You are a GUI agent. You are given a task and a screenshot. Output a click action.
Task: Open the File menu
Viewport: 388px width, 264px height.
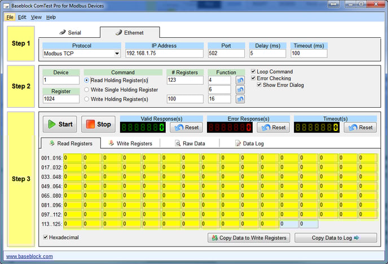(x=10, y=17)
